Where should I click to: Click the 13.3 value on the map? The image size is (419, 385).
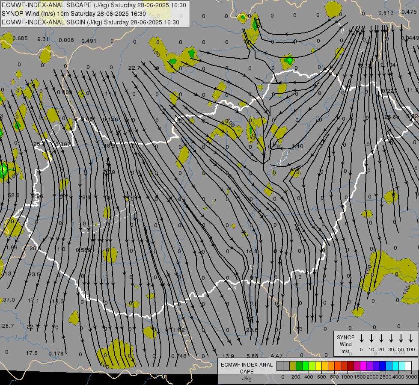[58, 302]
